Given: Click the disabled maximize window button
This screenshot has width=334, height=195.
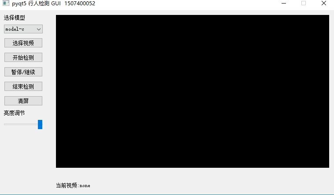Looking at the screenshot, I should pos(304,3).
